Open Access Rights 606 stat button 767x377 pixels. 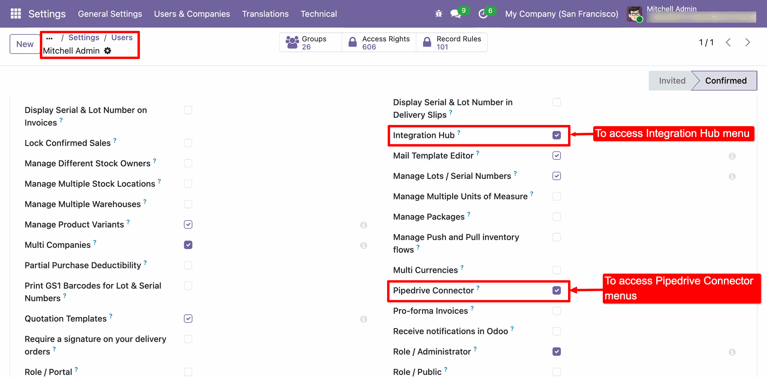[x=379, y=42]
